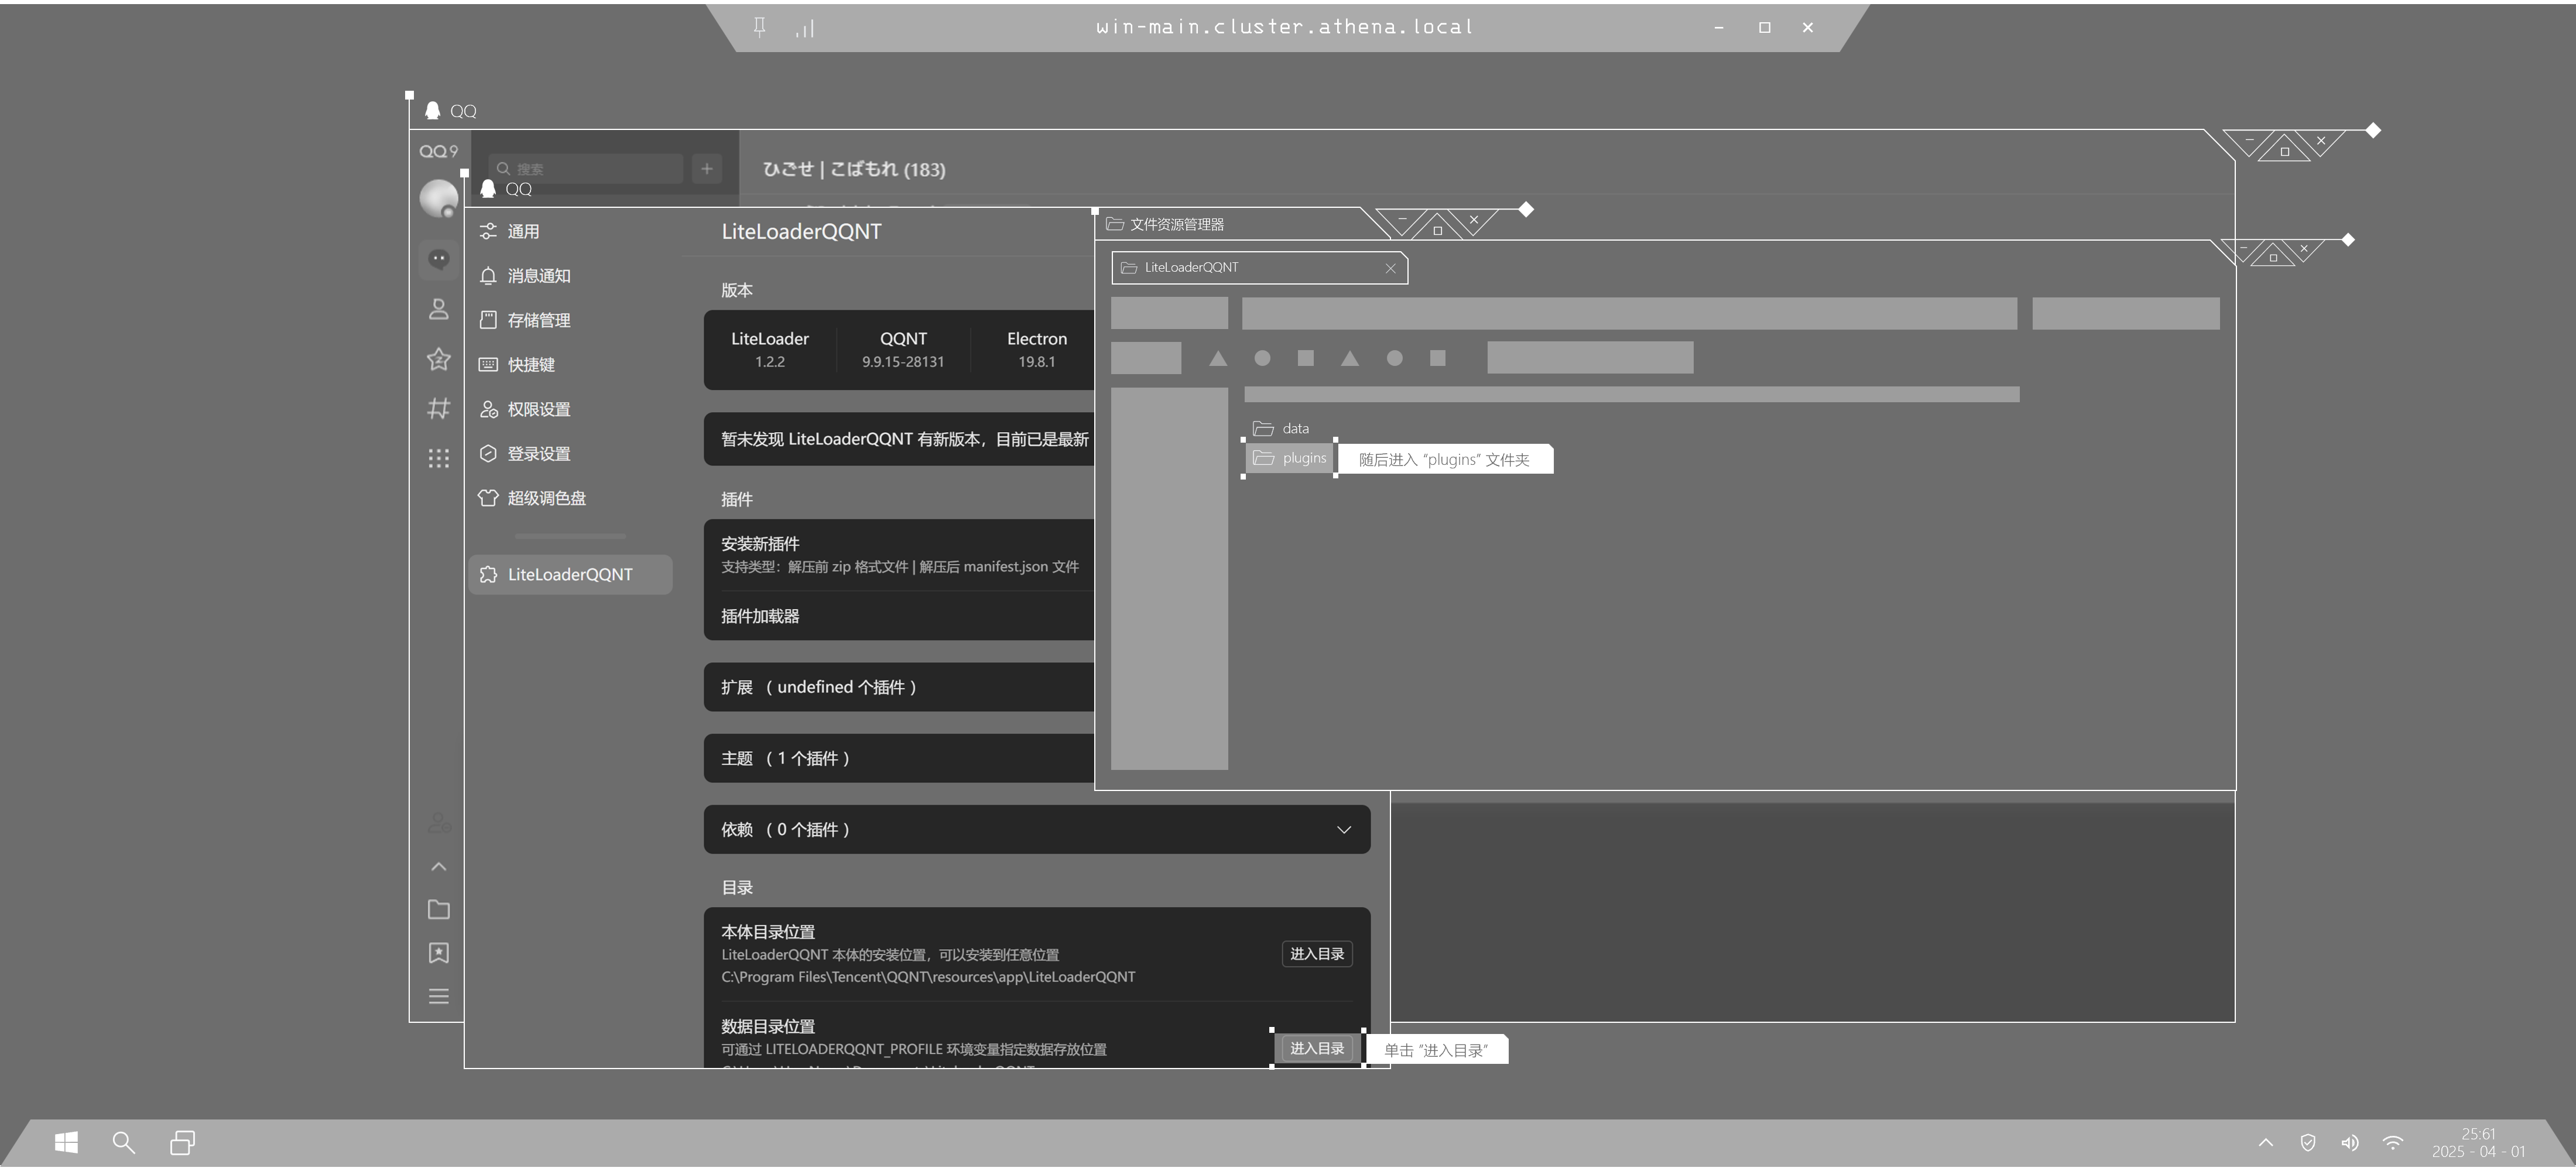Open the Windows Start menu
Image resolution: width=2576 pixels, height=1171 pixels.
pos(66,1142)
